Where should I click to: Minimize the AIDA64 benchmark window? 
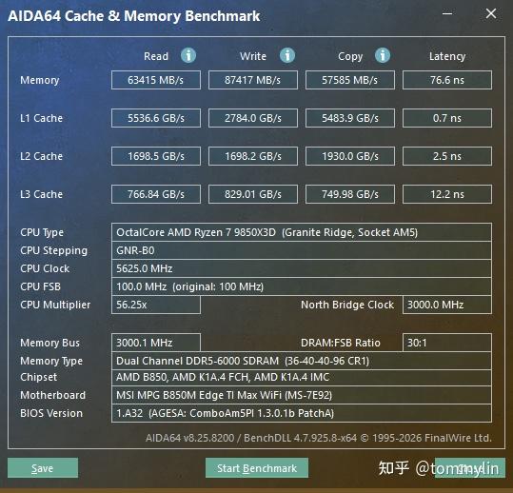click(x=447, y=13)
